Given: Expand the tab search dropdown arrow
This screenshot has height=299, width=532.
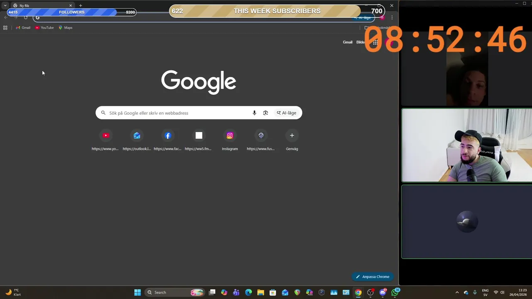Looking at the screenshot, I should click(5, 5).
